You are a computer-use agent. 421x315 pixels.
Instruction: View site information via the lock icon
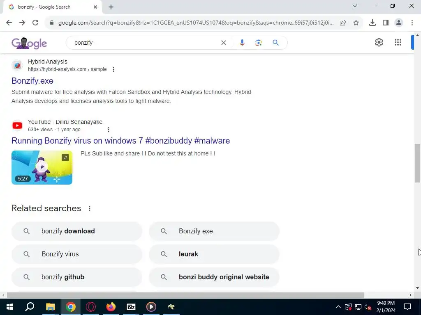click(52, 23)
